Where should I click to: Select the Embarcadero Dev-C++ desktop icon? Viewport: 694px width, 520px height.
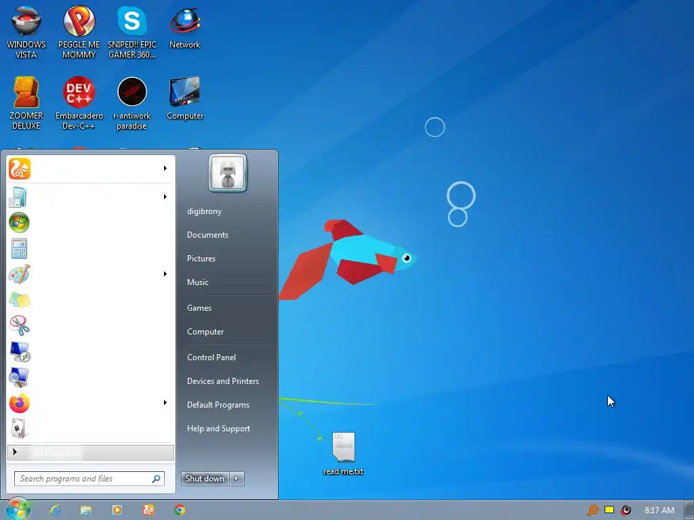(x=79, y=103)
